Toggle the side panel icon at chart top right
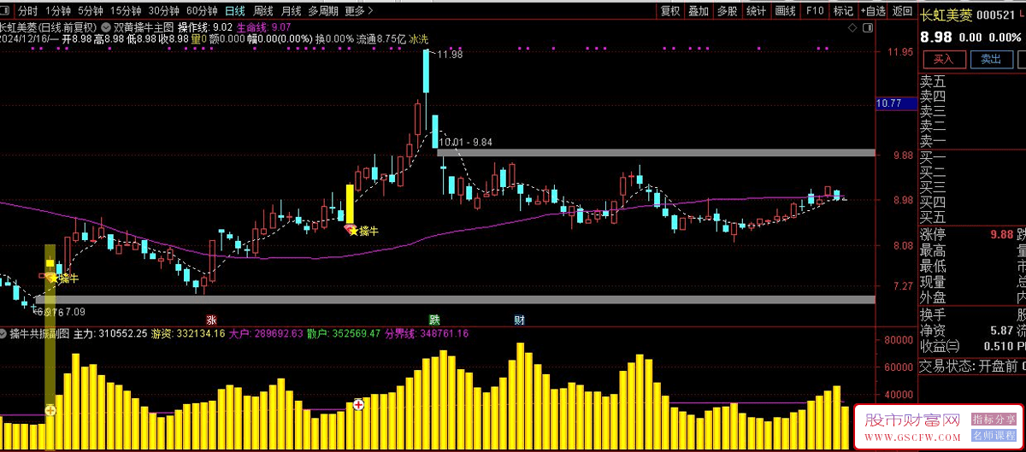This screenshot has height=452, width=1026. [x=869, y=27]
